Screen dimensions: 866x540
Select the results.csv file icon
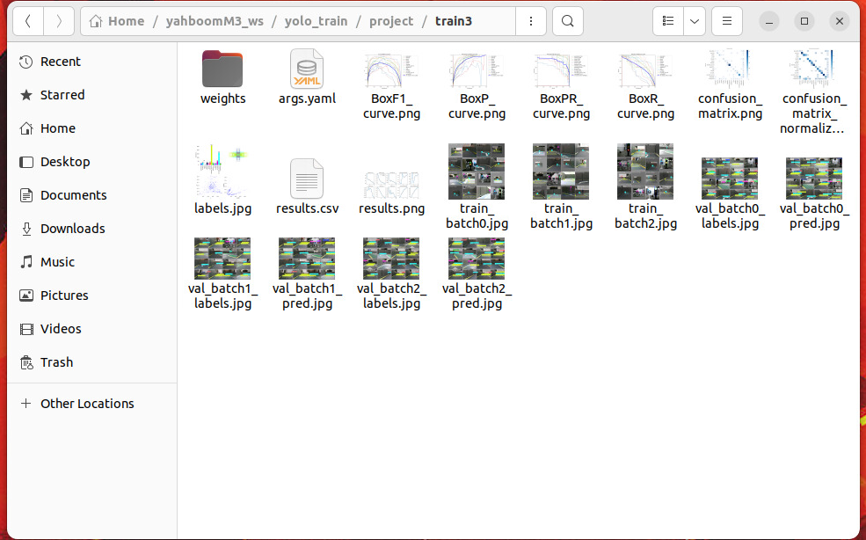[307, 179]
